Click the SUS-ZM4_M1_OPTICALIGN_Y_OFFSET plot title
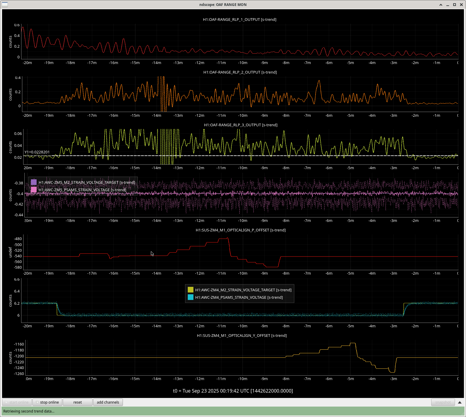Viewport: 466px width, 417px height. coord(242,335)
